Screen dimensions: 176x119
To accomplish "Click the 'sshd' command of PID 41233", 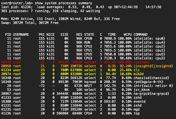I will [138, 98].
